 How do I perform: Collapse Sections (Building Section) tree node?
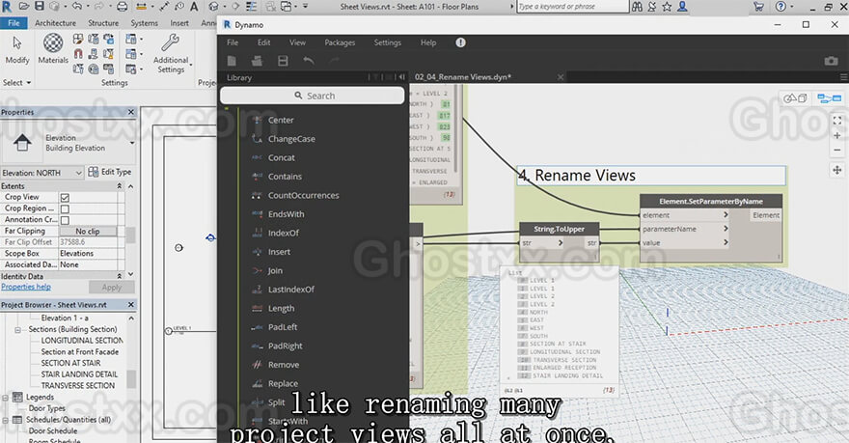(x=18, y=329)
